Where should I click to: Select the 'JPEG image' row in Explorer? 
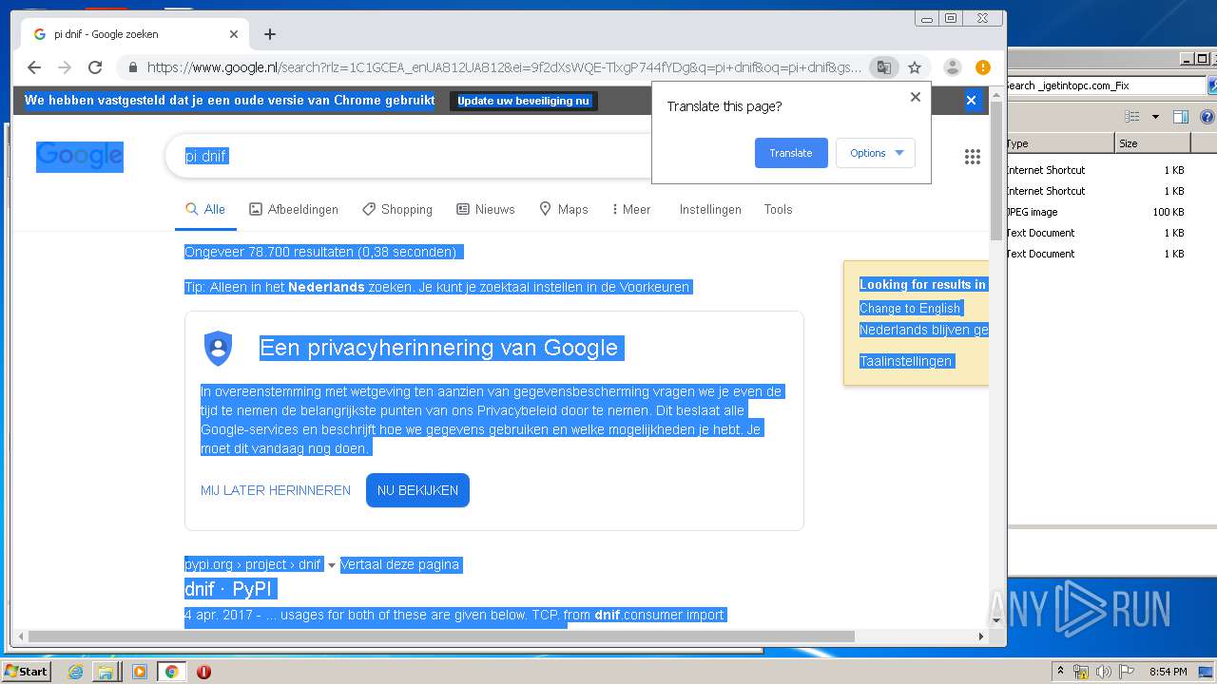click(x=1097, y=212)
